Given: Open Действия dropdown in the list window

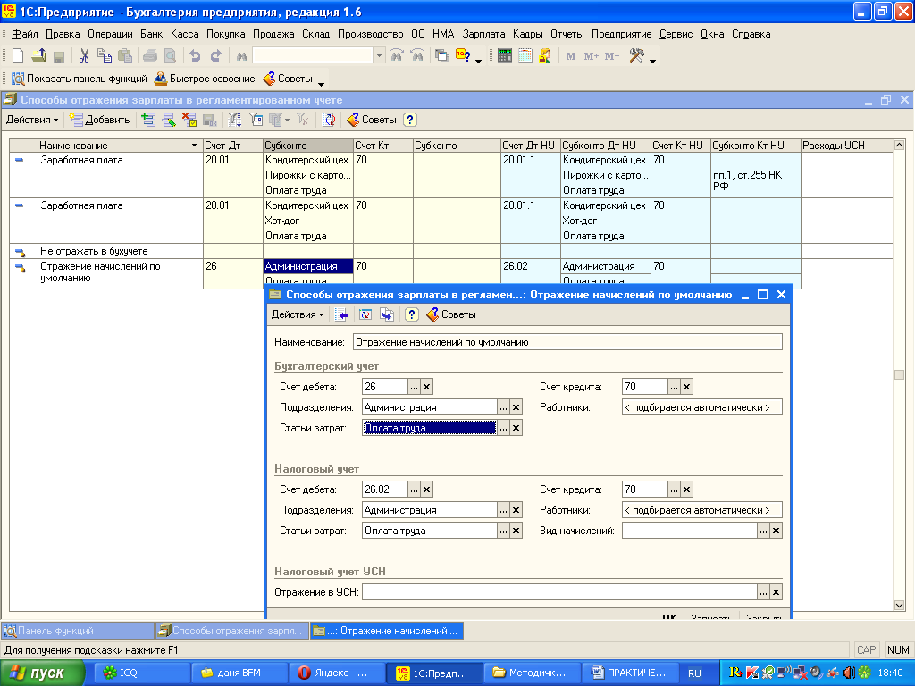Looking at the screenshot, I should pos(32,120).
